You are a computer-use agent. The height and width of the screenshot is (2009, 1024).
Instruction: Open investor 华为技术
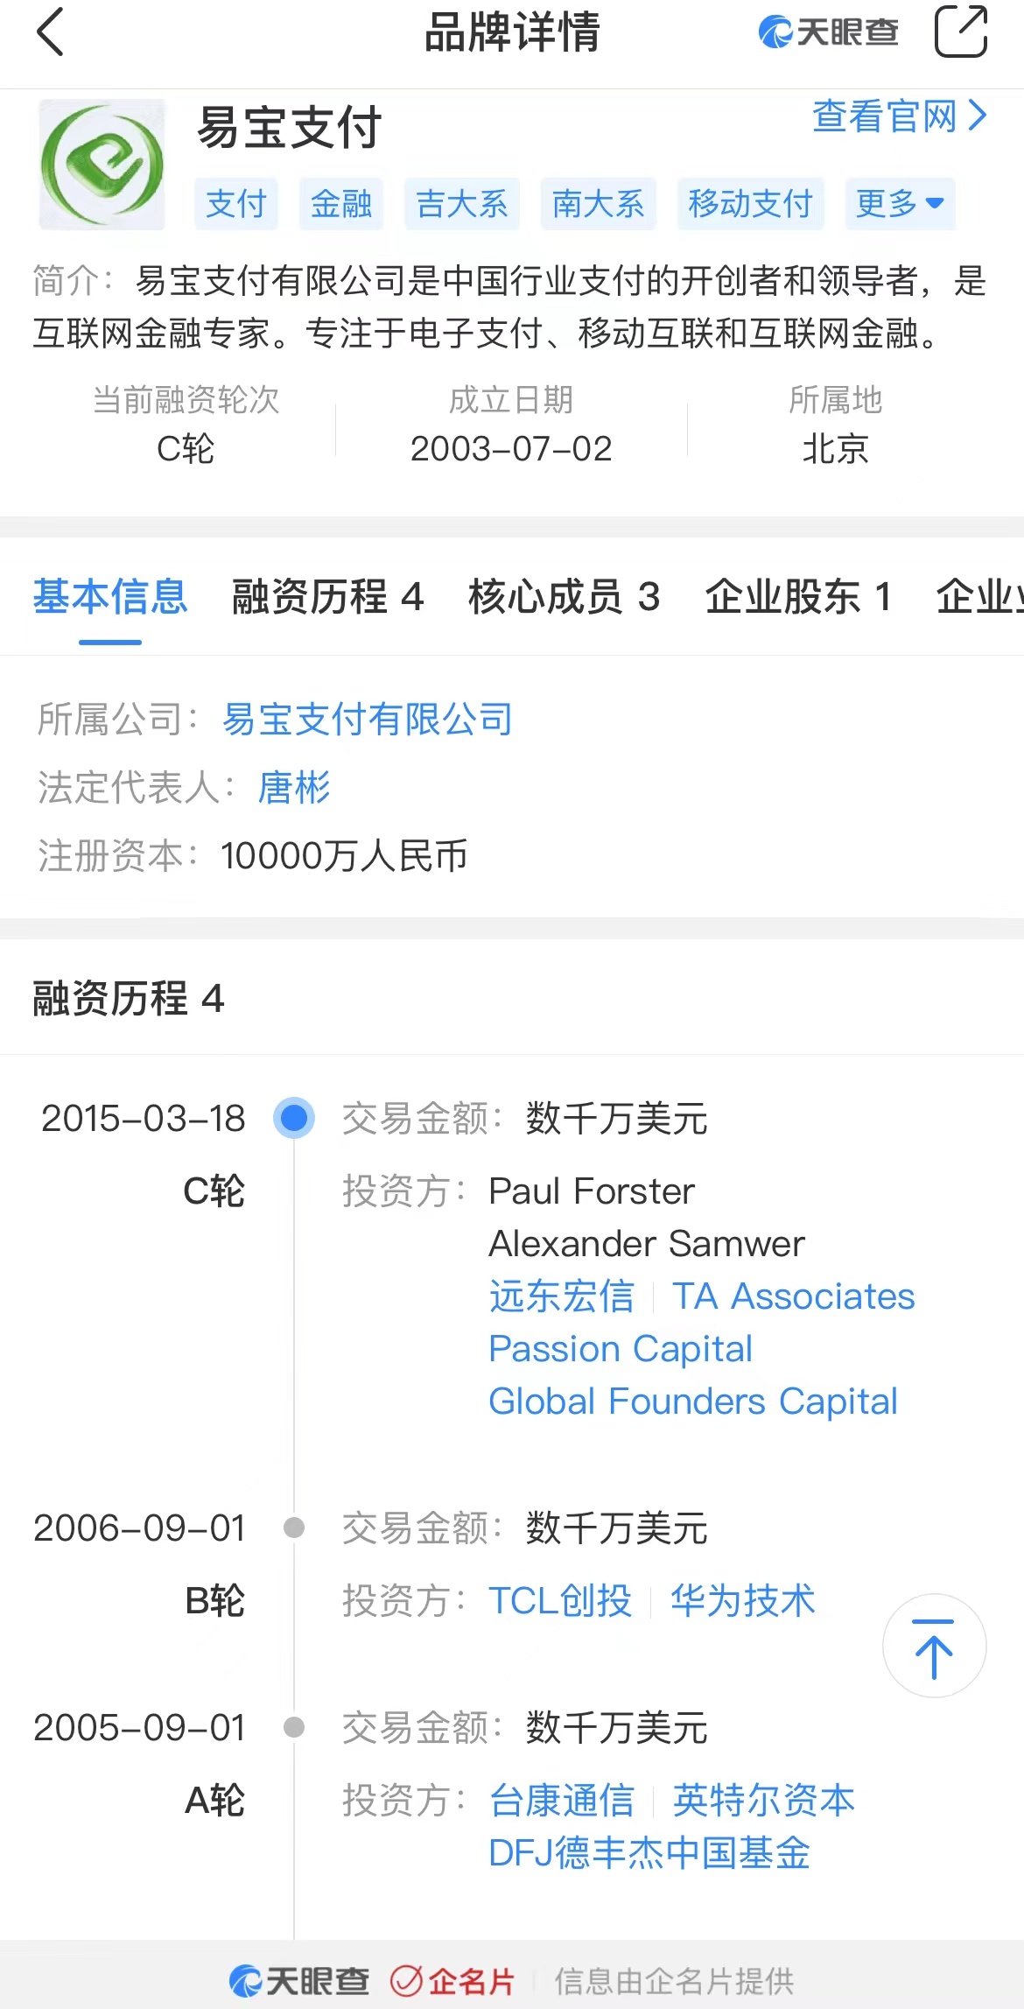[x=743, y=1601]
